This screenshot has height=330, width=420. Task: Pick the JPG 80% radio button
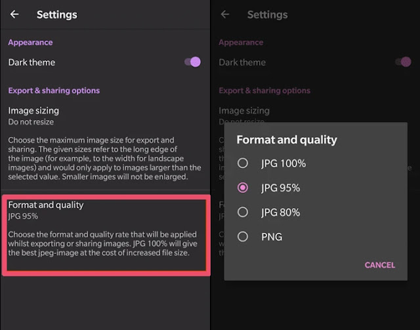pyautogui.click(x=243, y=212)
